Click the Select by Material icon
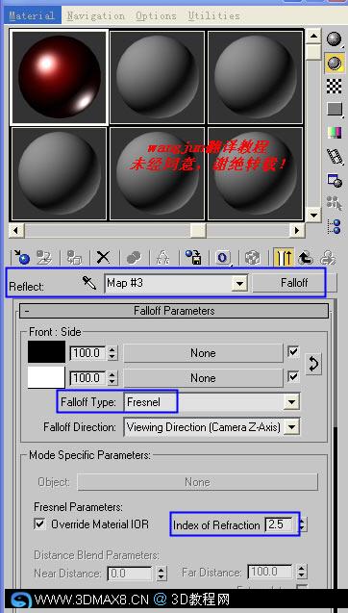The height and width of the screenshot is (613, 348). click(334, 203)
